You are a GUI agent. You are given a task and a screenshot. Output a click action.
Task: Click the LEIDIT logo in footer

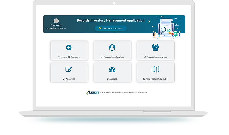pos(93,93)
